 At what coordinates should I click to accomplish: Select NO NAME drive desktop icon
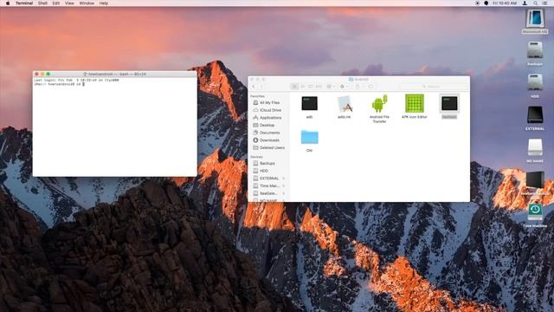pos(535,151)
